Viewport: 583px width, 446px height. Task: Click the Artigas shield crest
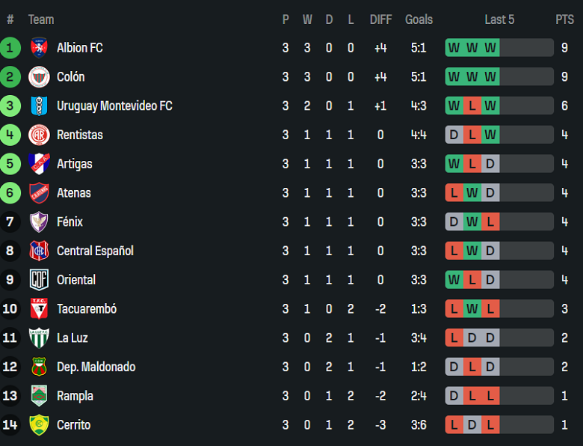(x=39, y=164)
